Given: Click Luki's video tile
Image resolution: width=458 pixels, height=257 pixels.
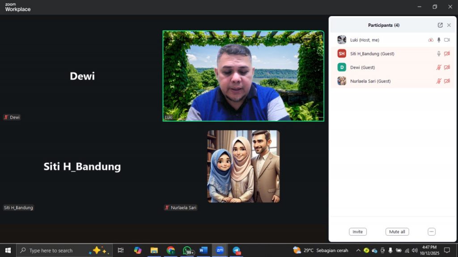Looking at the screenshot, I should click(x=243, y=76).
